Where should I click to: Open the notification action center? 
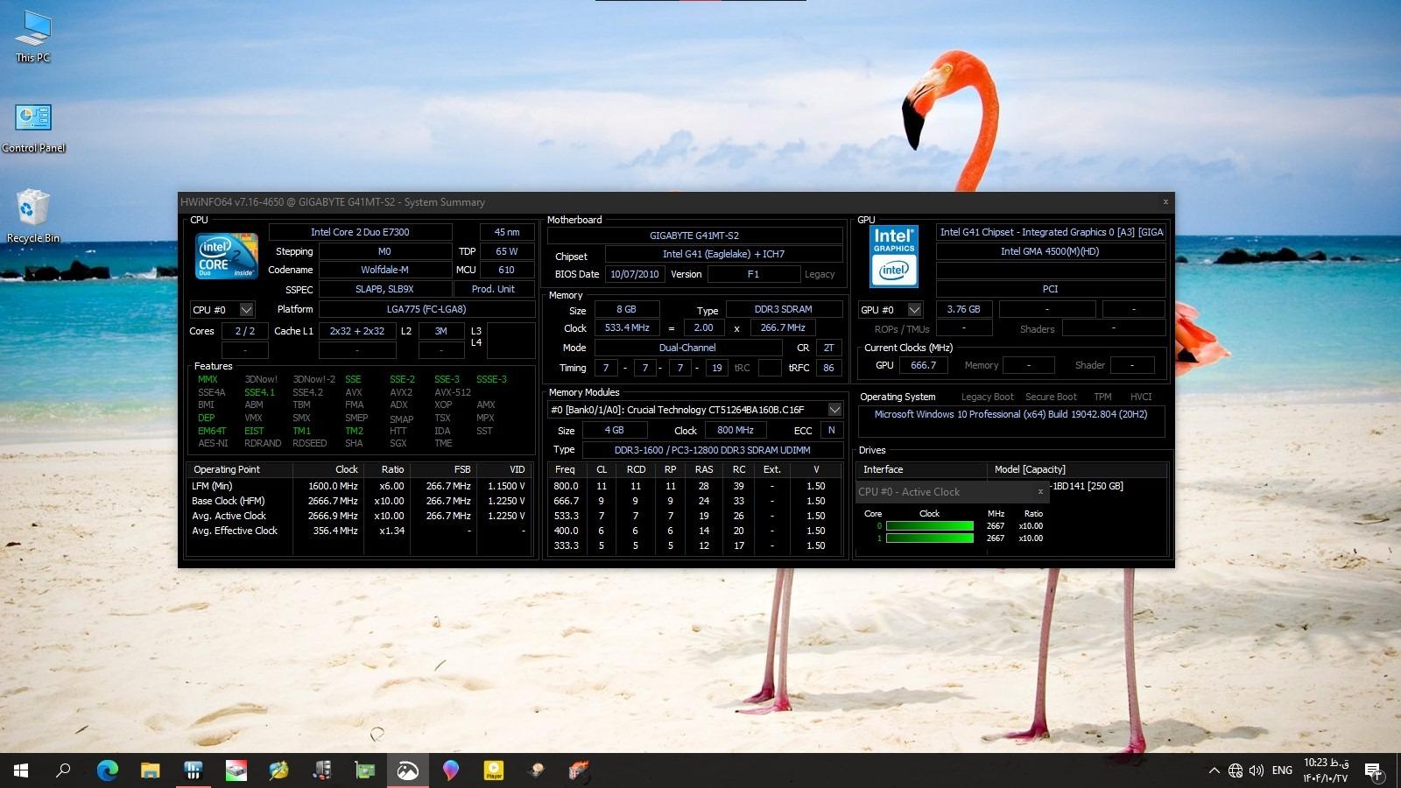click(1373, 770)
